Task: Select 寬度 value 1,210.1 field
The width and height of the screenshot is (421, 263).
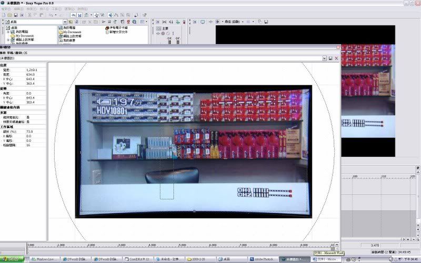Action: point(36,70)
